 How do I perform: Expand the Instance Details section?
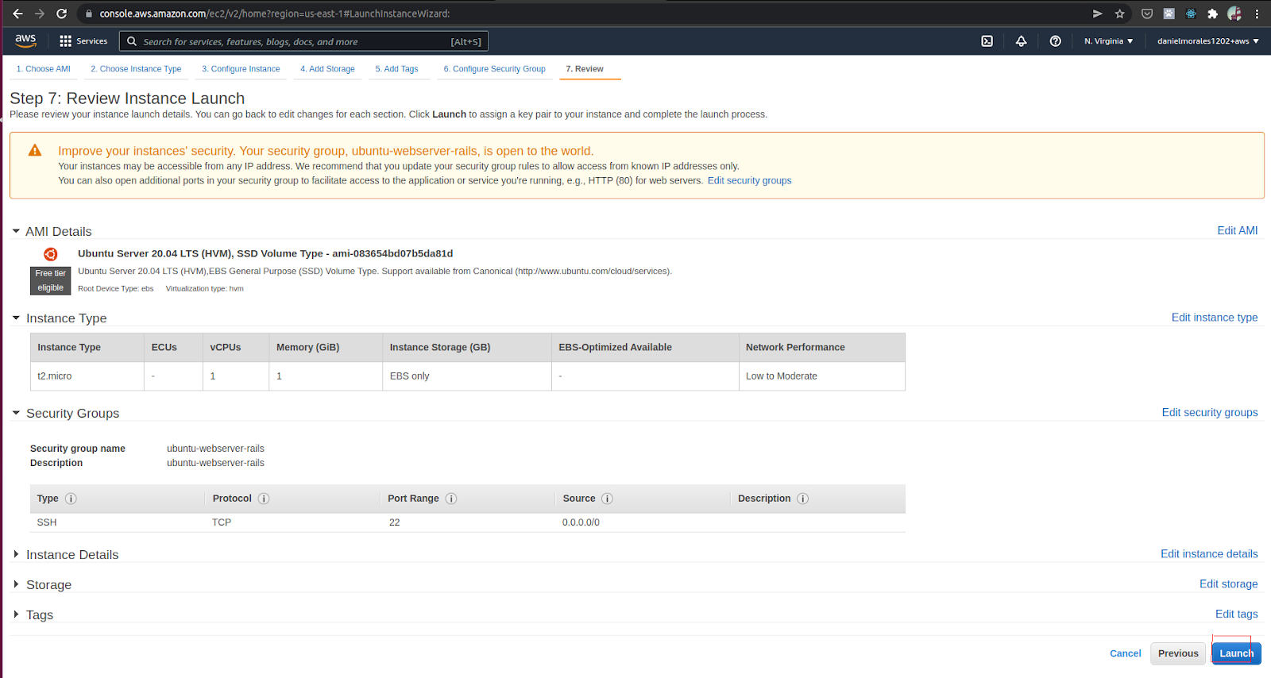(x=16, y=554)
